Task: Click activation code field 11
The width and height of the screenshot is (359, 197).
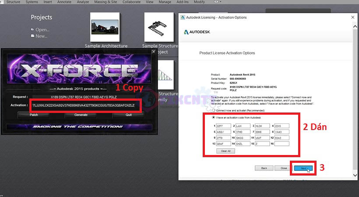Action: (262, 138)
